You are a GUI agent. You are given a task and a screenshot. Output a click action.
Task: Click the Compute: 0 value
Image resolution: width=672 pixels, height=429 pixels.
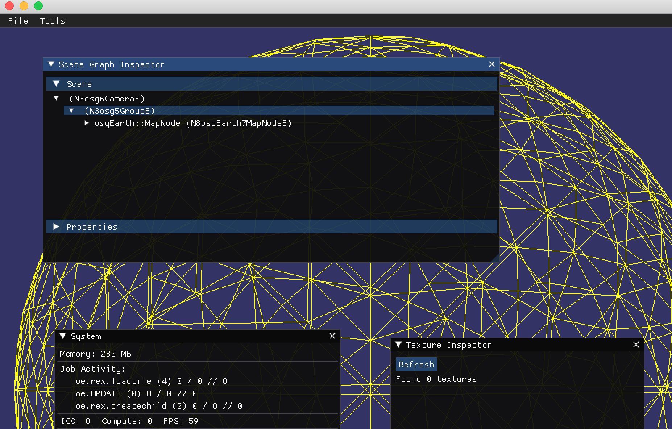[x=127, y=421]
